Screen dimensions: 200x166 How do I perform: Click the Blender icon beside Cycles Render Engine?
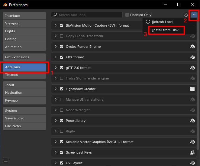192,47
